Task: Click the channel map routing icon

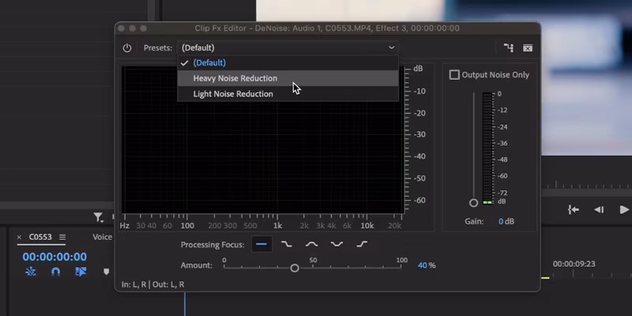Action: coord(509,48)
